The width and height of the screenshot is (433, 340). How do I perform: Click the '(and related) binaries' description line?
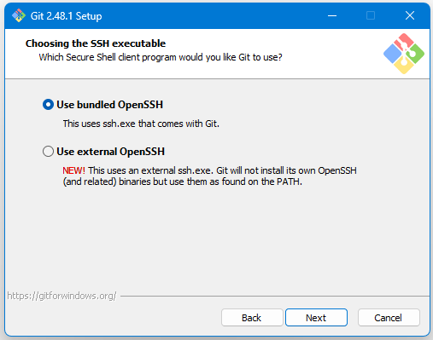[182, 182]
